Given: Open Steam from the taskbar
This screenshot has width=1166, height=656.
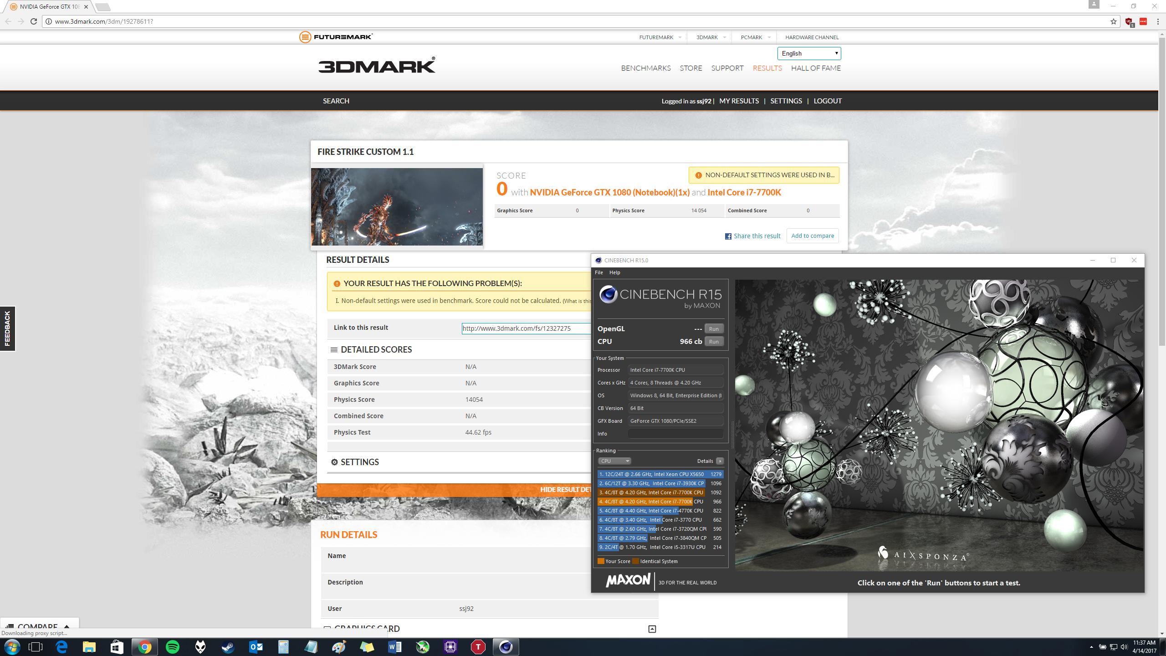Looking at the screenshot, I should (228, 647).
